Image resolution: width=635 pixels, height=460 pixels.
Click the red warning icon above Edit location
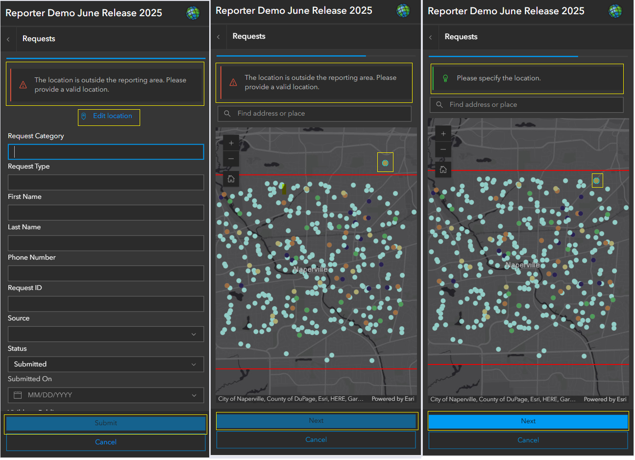[x=23, y=85]
